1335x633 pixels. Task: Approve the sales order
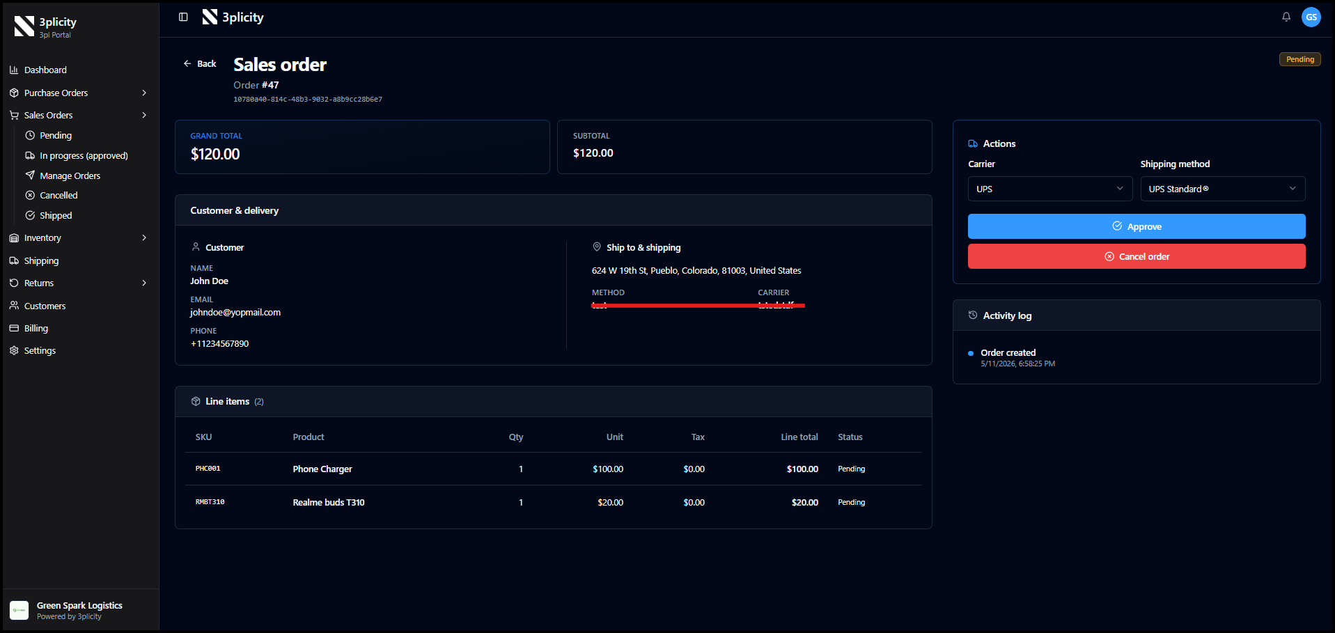pyautogui.click(x=1137, y=226)
